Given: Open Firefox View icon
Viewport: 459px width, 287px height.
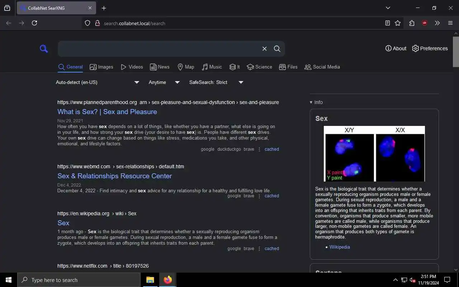Looking at the screenshot, I should pos(7,8).
